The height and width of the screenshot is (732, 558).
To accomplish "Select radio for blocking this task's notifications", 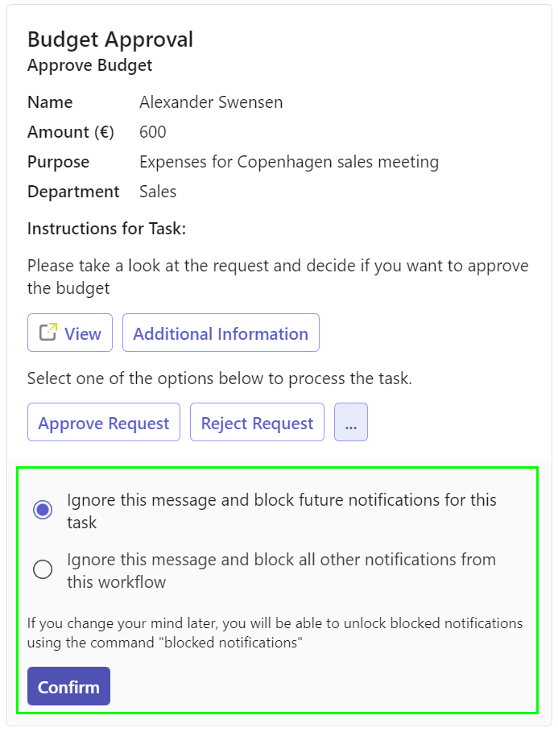I will click(43, 510).
